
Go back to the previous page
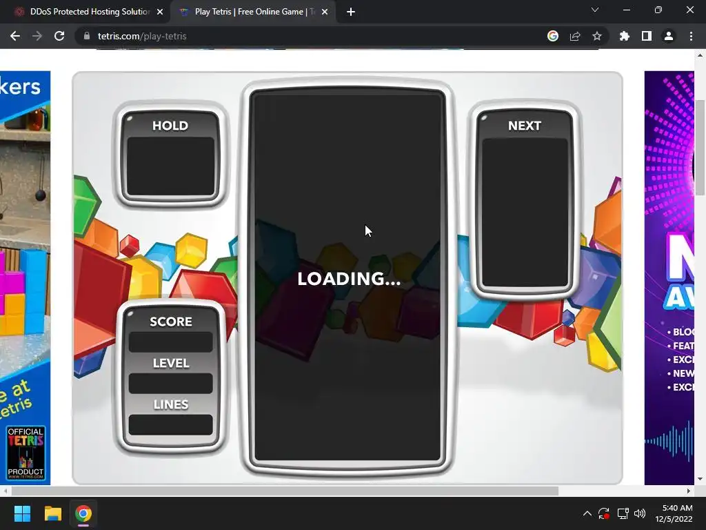coord(15,36)
